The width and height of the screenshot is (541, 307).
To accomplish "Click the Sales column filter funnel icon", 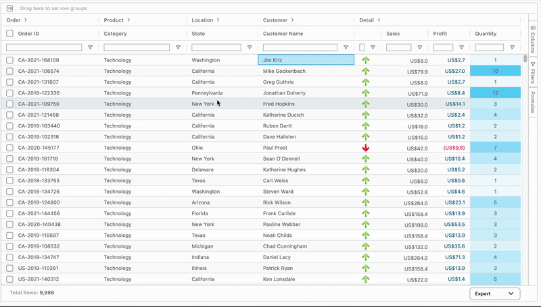I will click(419, 48).
